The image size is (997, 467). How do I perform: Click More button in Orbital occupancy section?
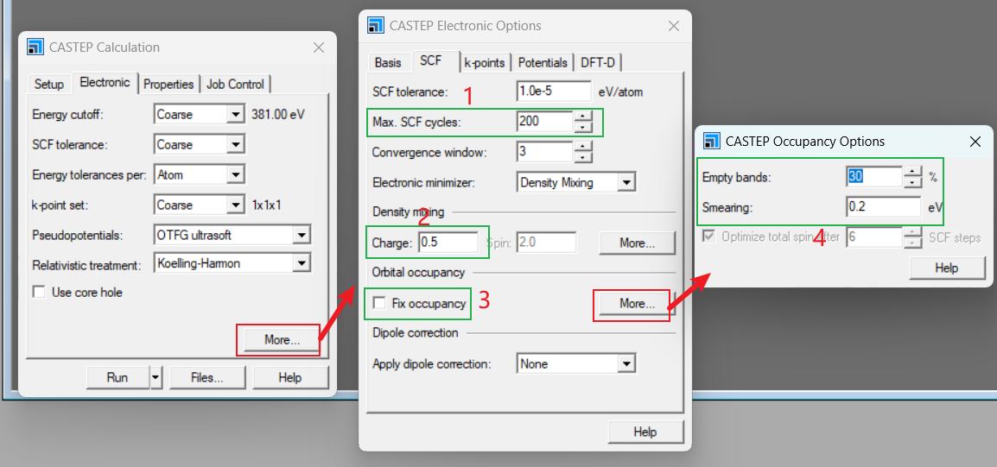[x=637, y=304]
